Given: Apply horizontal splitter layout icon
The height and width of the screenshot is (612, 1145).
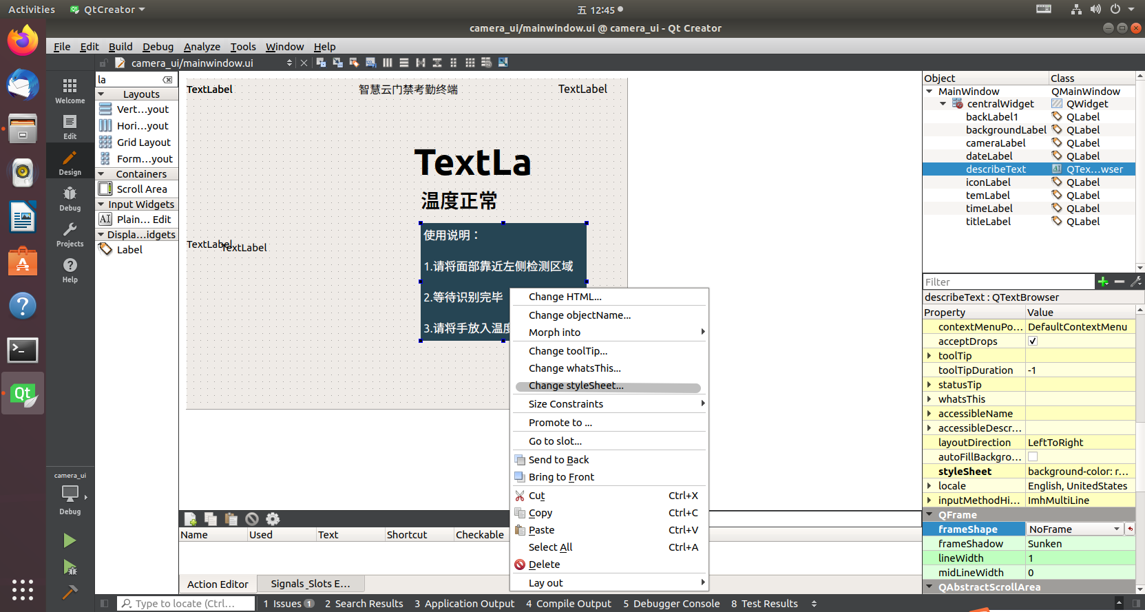Looking at the screenshot, I should (421, 63).
